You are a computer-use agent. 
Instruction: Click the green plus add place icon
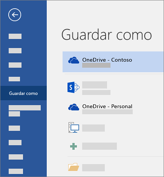tap(74, 146)
